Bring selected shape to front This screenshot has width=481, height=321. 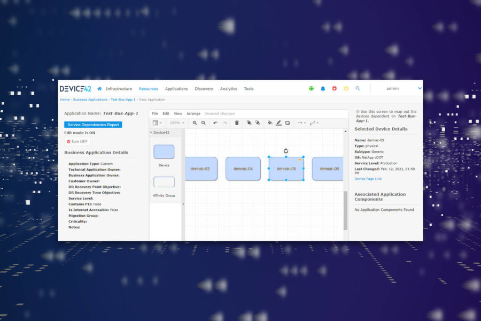249,123
